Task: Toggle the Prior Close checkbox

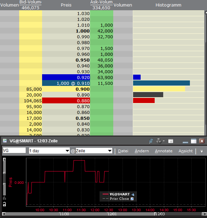Action: click(132, 198)
